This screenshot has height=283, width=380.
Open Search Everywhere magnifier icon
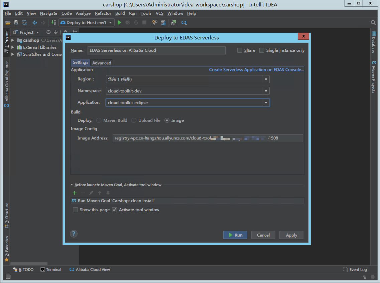pos(373,22)
